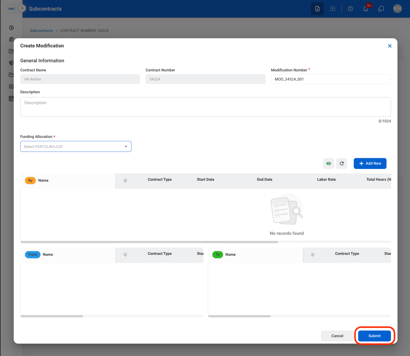410x356 pixels.
Task: Expand the double chevron in the From table
Action: [x=125, y=255]
